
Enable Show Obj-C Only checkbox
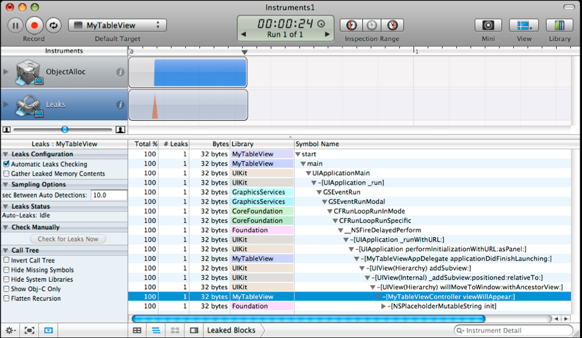6,288
